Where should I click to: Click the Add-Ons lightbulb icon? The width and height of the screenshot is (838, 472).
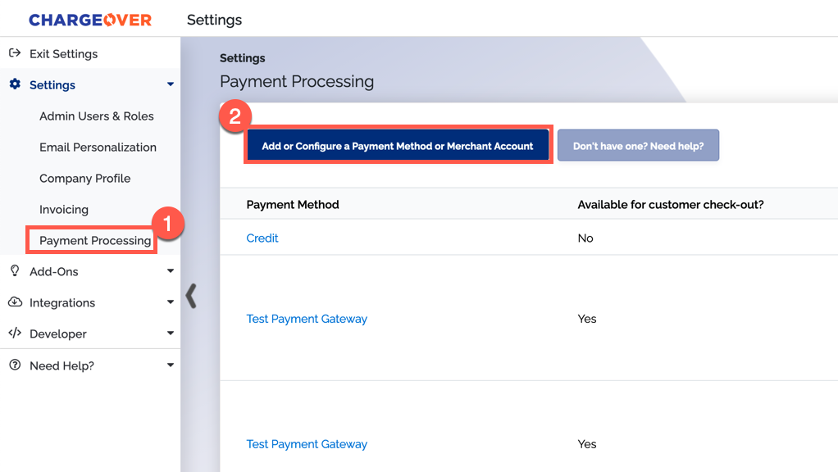[15, 270]
